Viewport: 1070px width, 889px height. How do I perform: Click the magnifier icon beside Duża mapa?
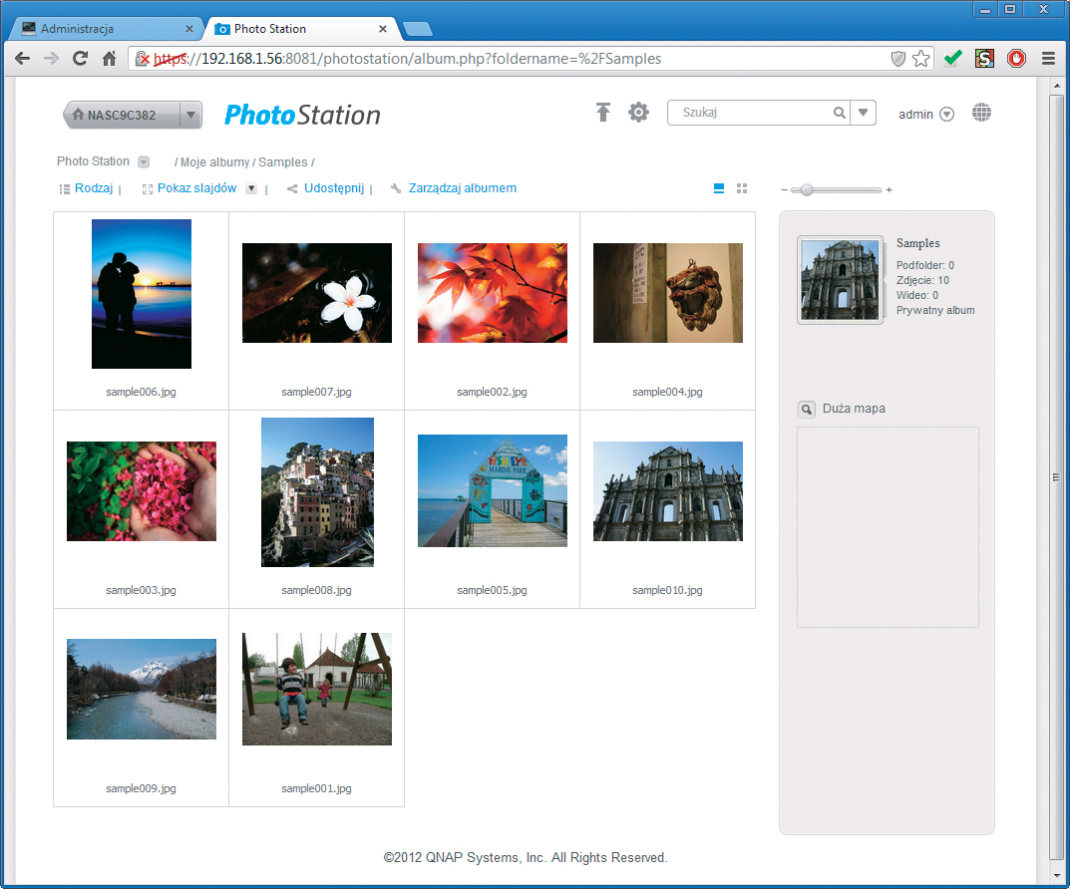[807, 409]
